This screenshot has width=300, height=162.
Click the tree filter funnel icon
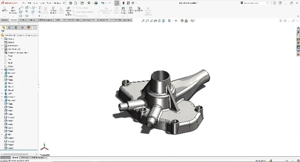click(3, 31)
